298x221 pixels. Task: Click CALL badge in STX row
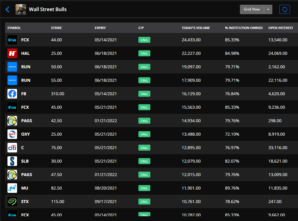coord(144,202)
